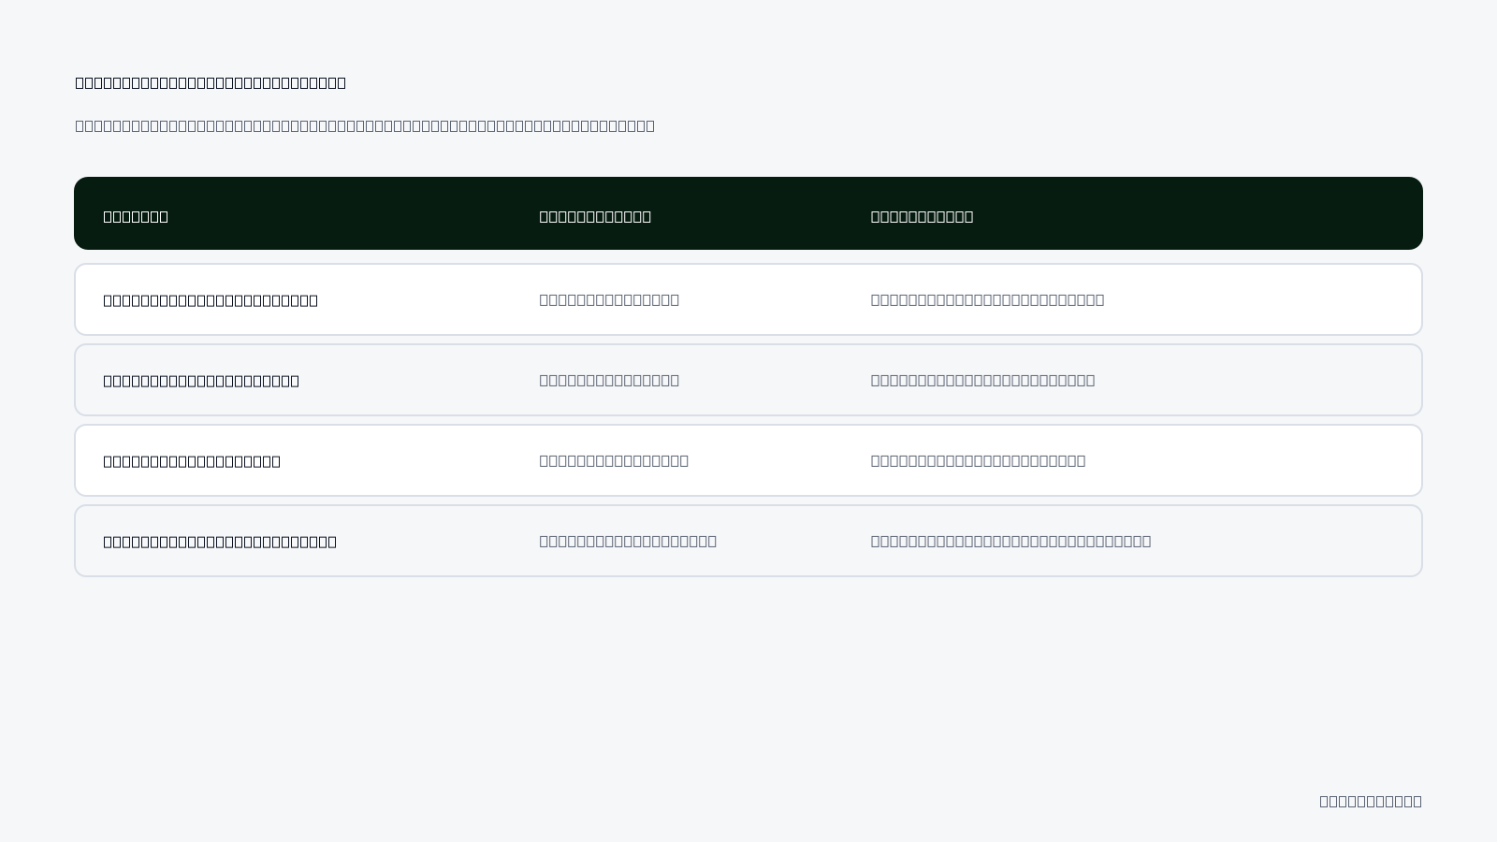
Task: Click the middle cell of the fourth table row
Action: coord(628,541)
